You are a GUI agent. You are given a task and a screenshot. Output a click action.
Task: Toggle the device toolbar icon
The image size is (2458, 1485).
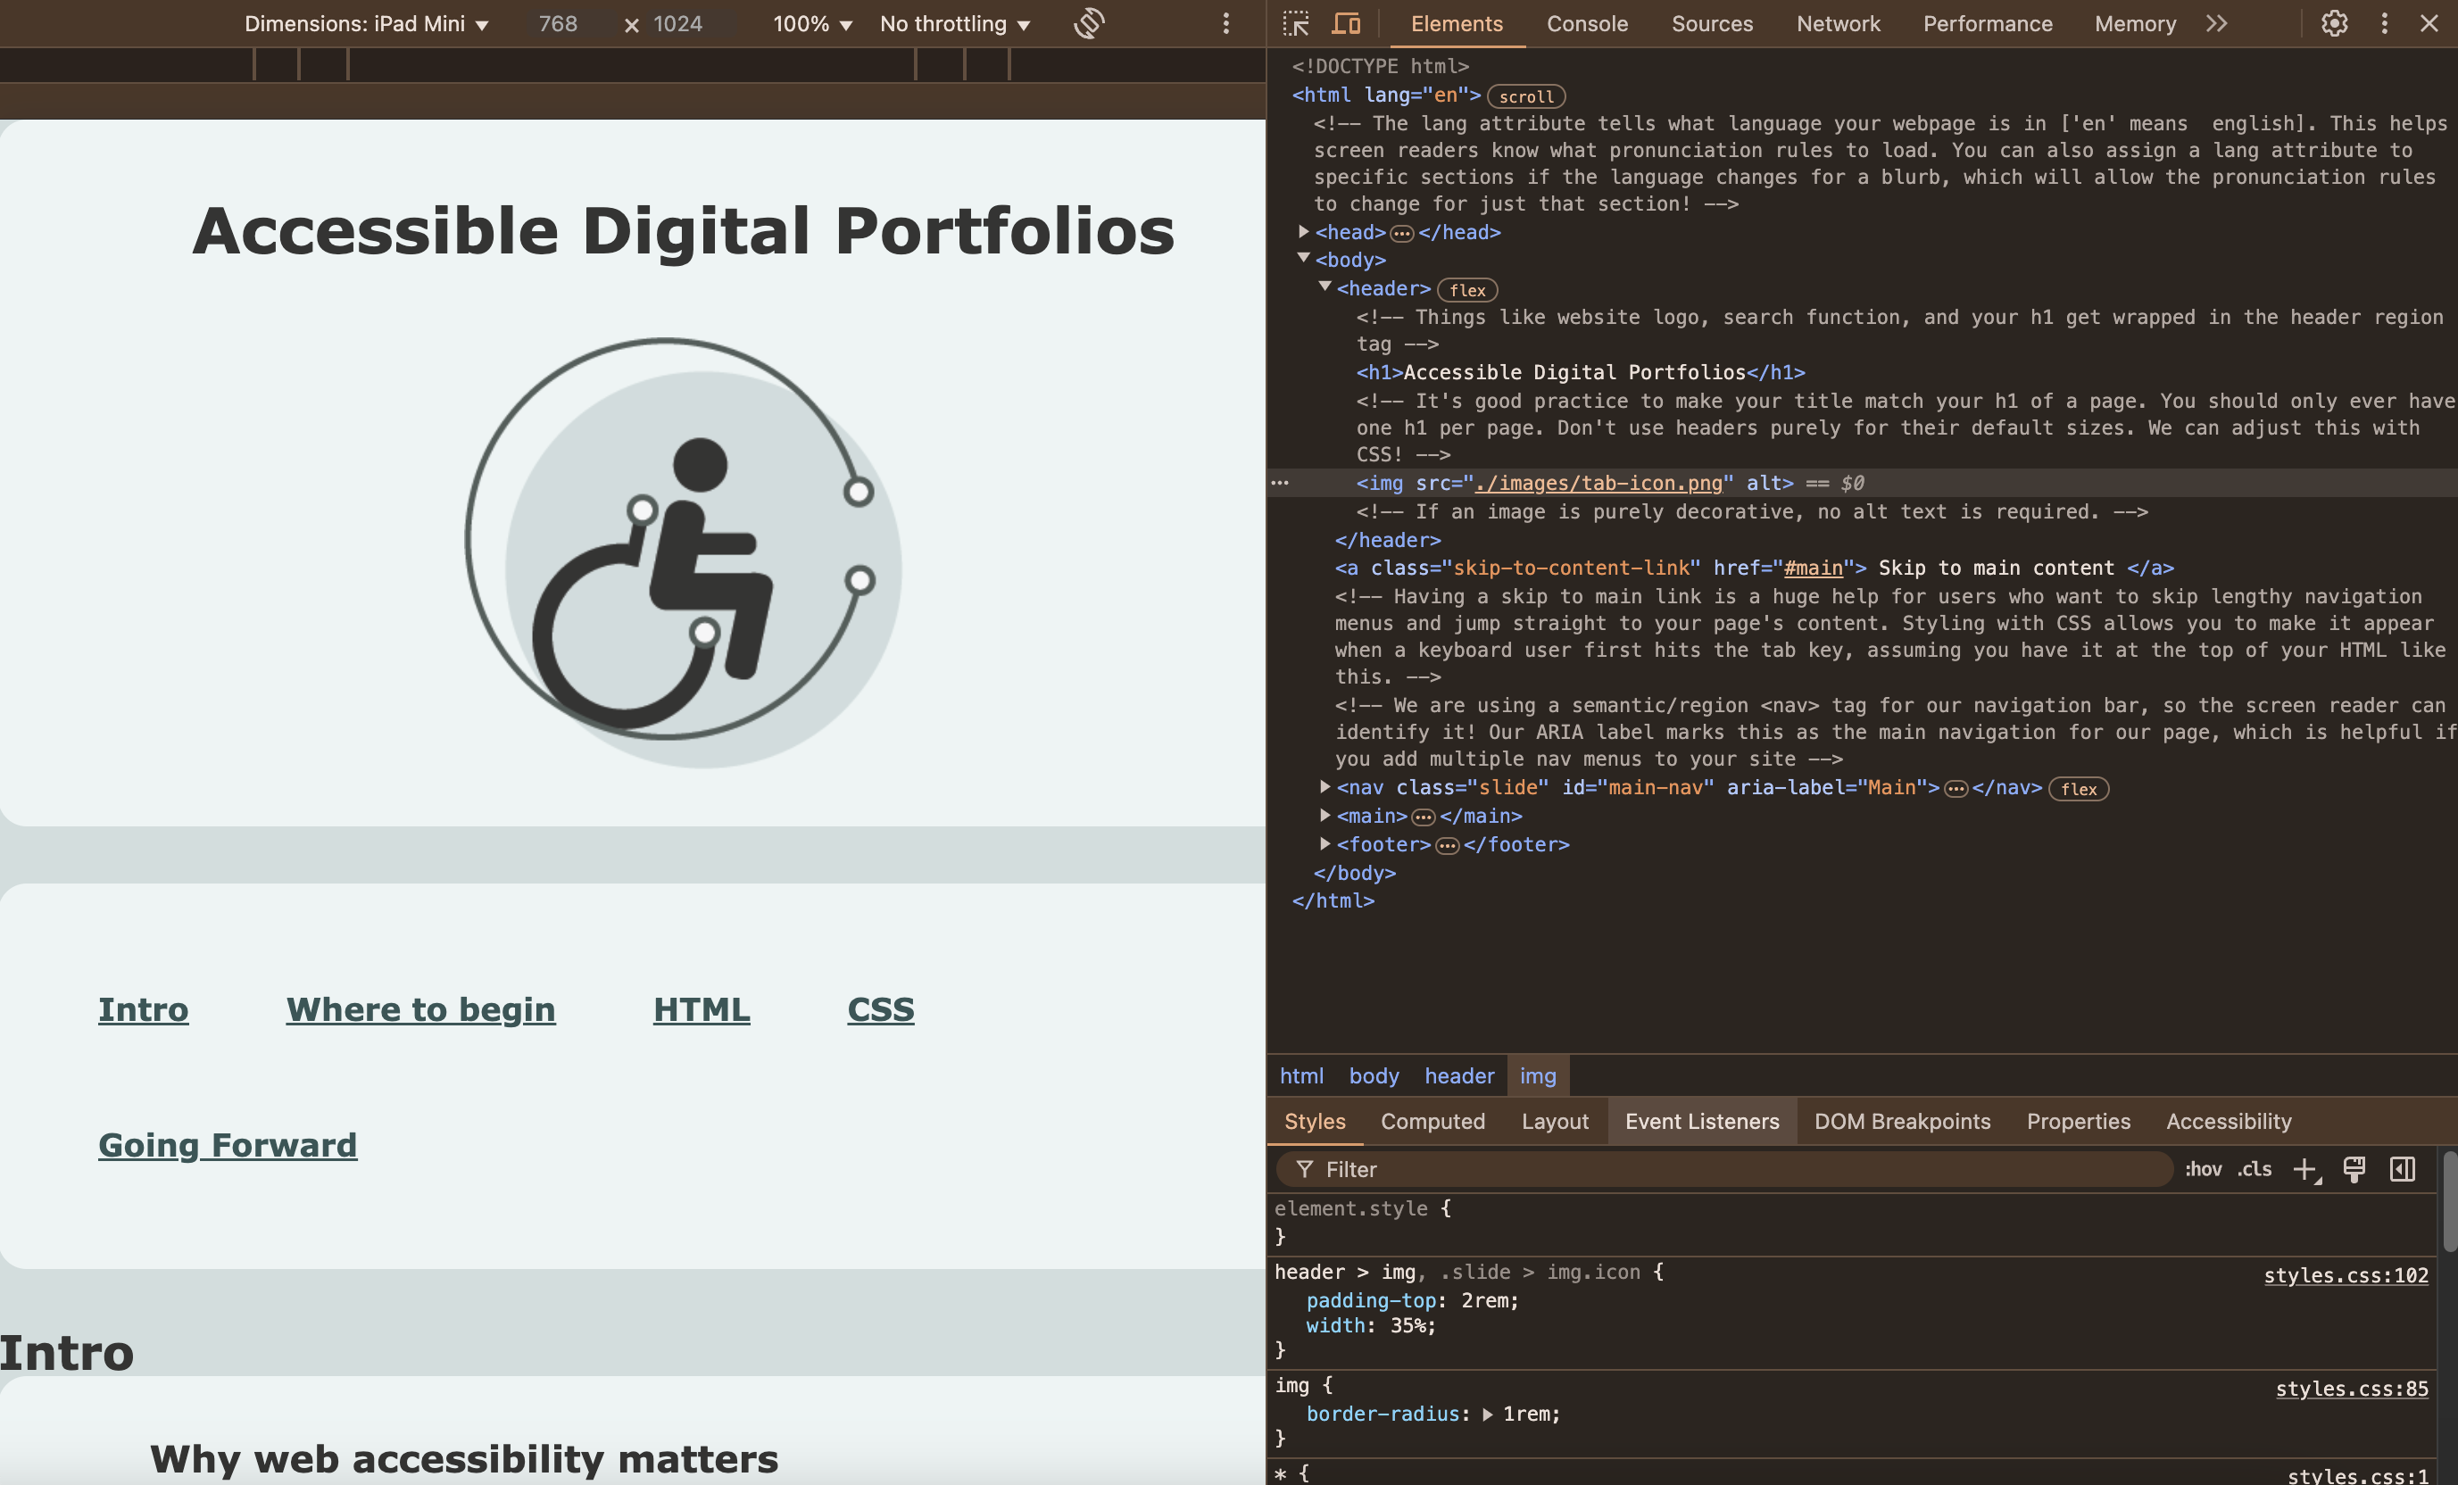tap(1347, 23)
